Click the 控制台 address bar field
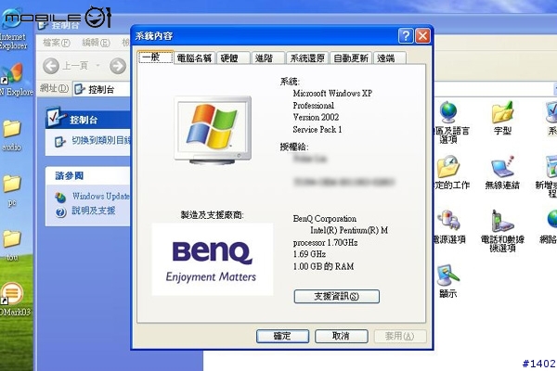This screenshot has height=371, width=557. [x=101, y=89]
